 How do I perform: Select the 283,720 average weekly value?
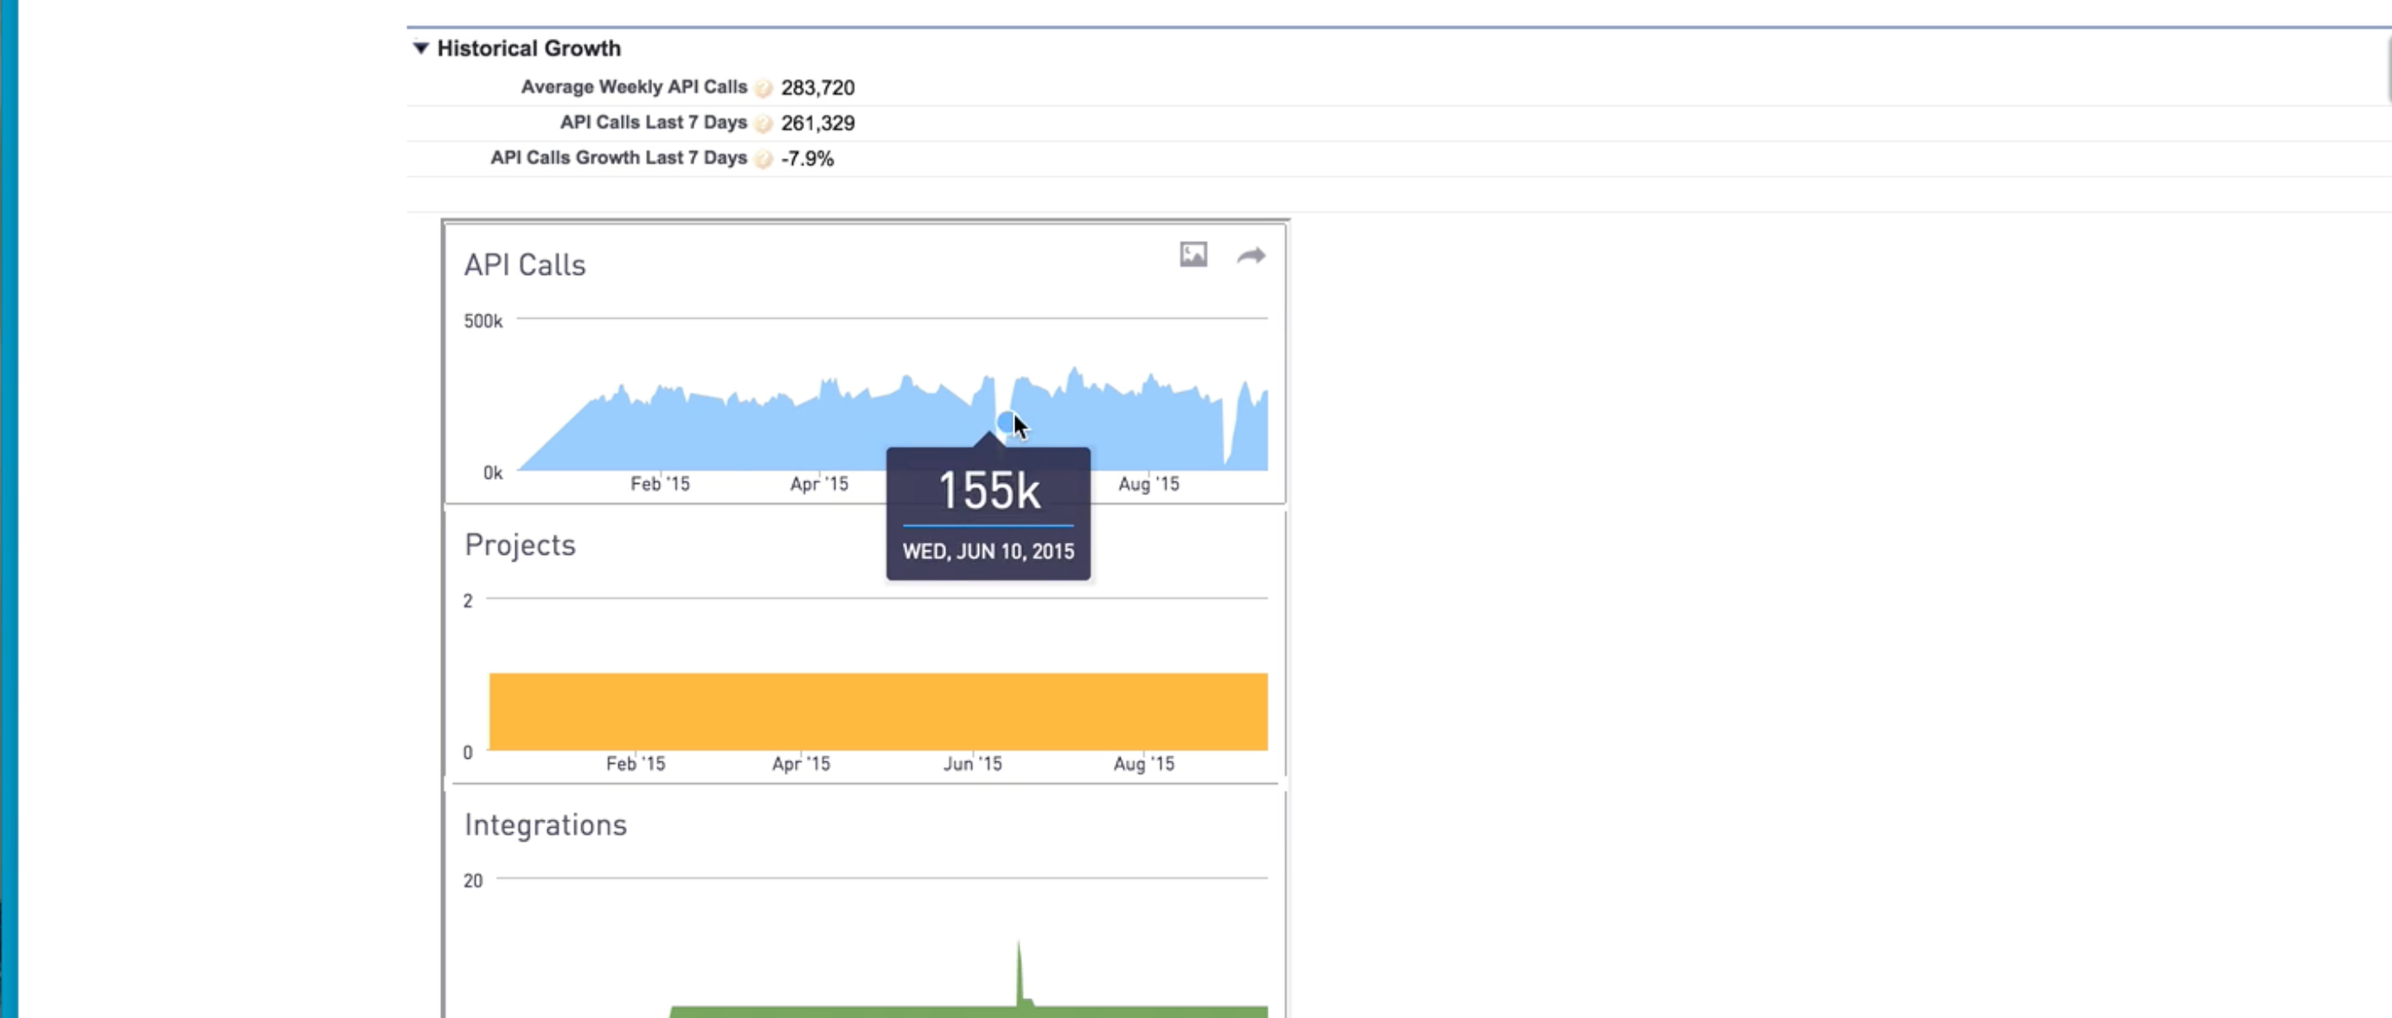point(817,88)
